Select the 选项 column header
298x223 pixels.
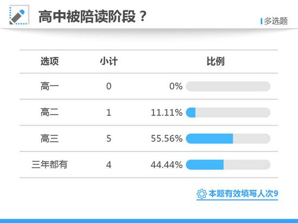point(49,61)
